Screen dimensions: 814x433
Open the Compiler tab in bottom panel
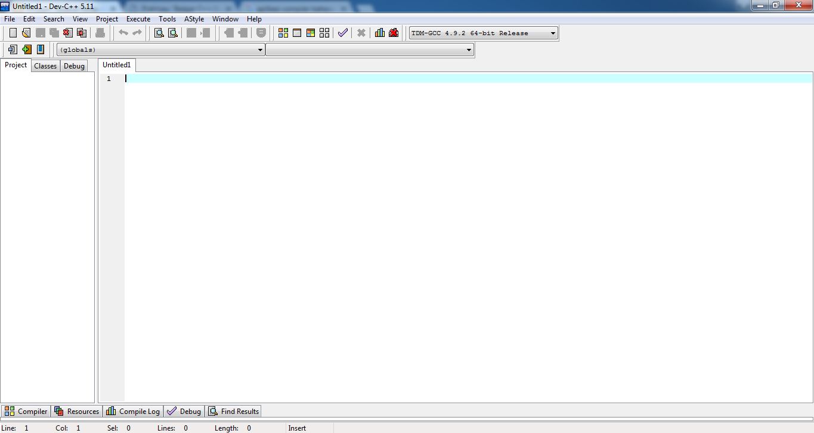pos(26,412)
